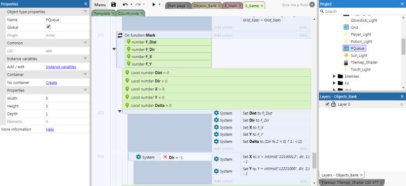This screenshot has width=406, height=186.
Task: Select the PQueue array icon
Action: (x=346, y=48)
